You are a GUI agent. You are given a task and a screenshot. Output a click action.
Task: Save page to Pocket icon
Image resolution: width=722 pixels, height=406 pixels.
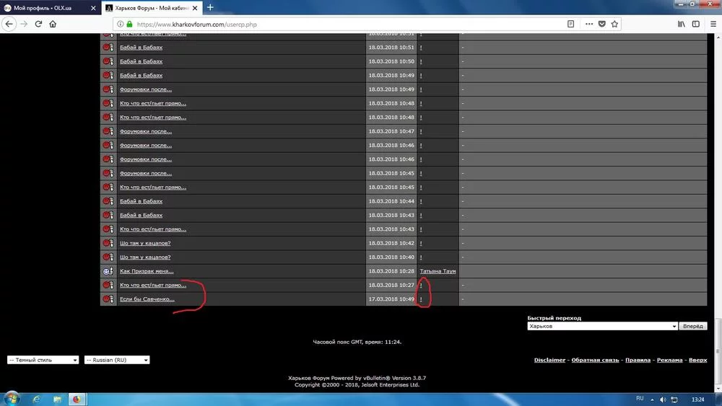click(602, 24)
